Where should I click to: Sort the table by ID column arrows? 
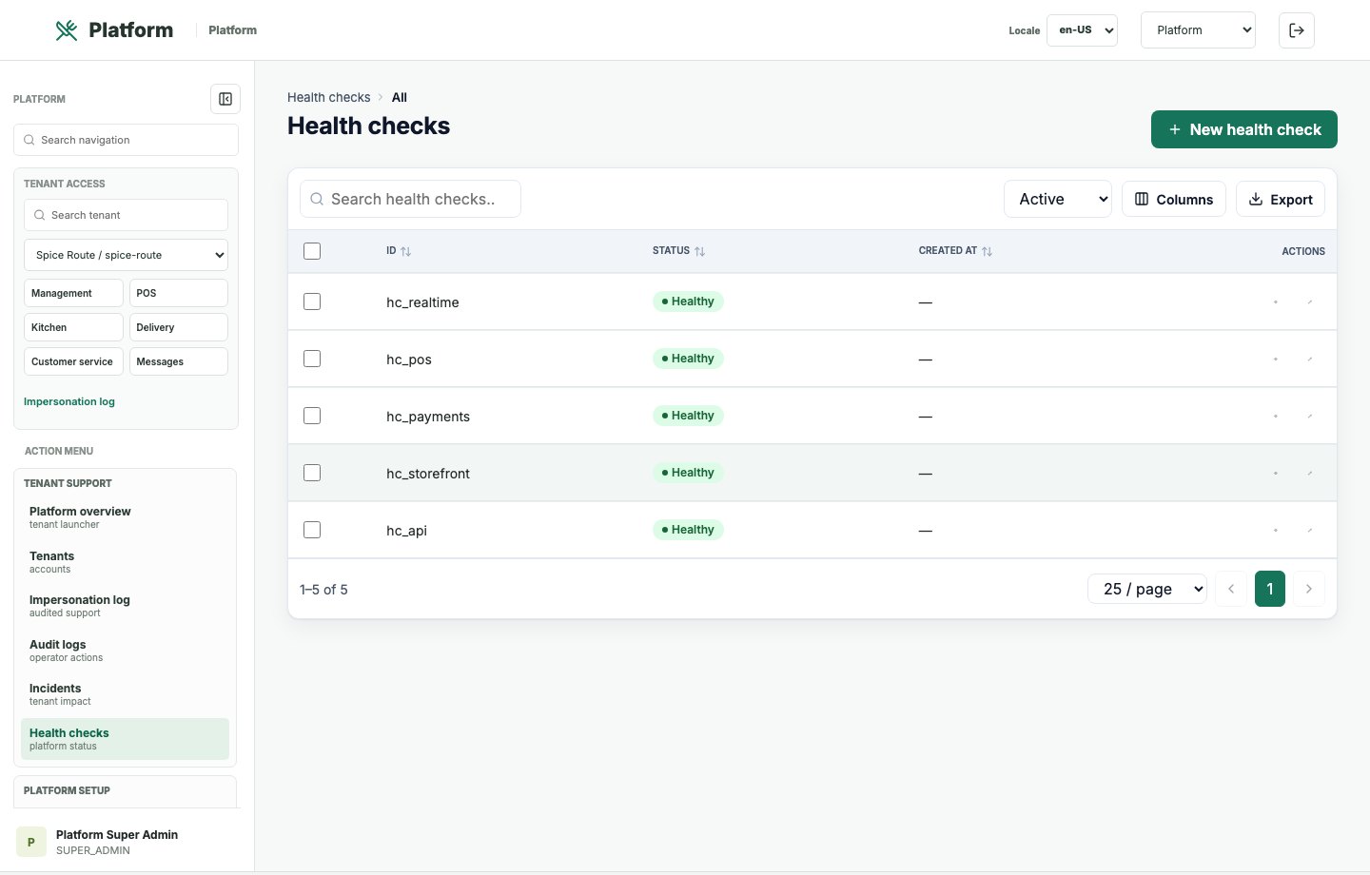pos(406,251)
